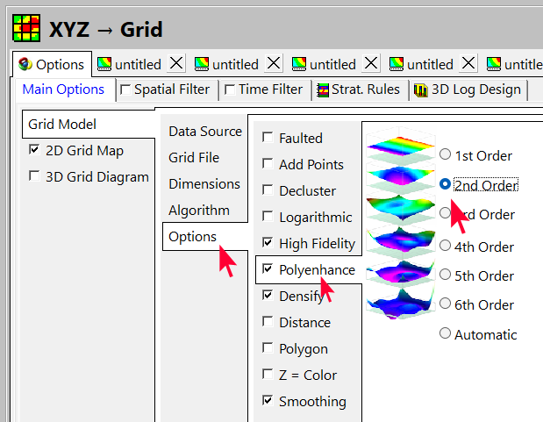Image resolution: width=543 pixels, height=422 pixels.
Task: Go to the Algorithm section
Action: coord(199,211)
